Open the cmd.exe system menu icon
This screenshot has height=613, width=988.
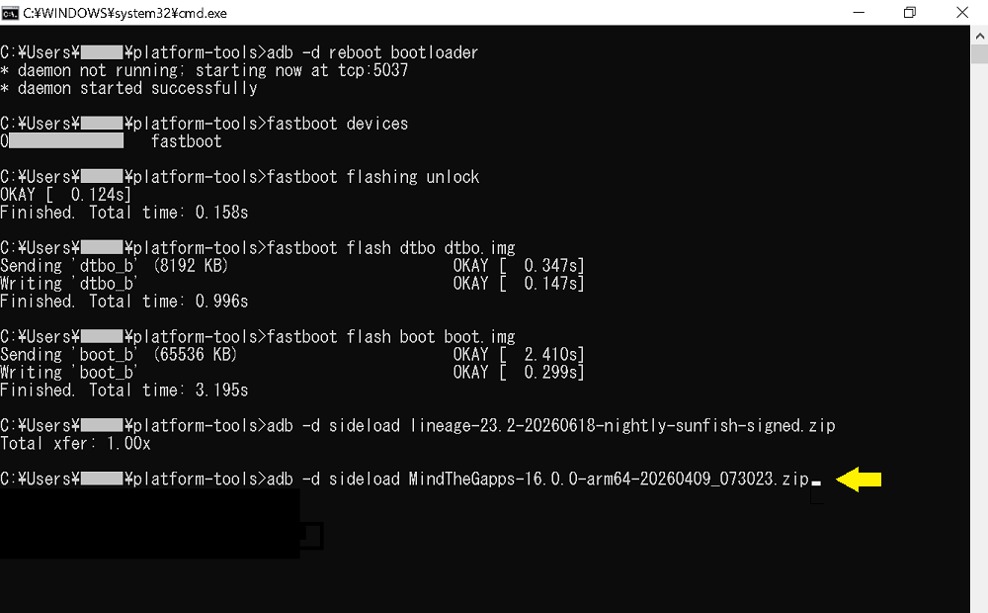10,13
